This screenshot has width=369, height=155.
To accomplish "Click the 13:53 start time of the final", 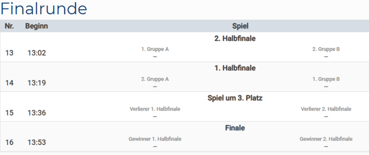I will click(x=37, y=143).
